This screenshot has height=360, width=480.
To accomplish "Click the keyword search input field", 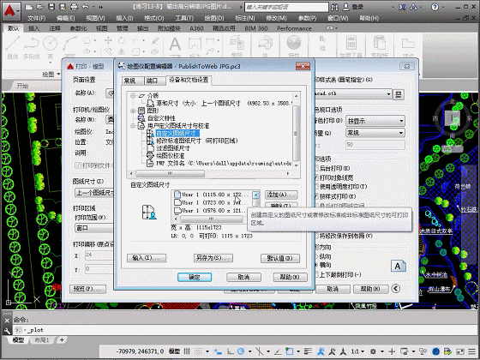I will (x=287, y=7).
